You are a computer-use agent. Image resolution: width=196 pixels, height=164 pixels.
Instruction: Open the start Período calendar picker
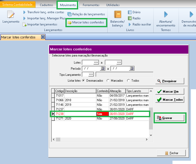(x=102, y=68)
